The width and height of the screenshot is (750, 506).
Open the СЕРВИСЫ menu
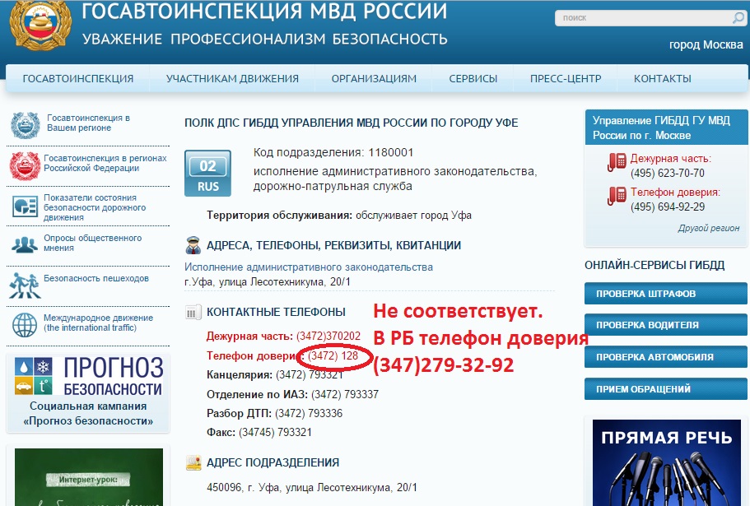[473, 78]
